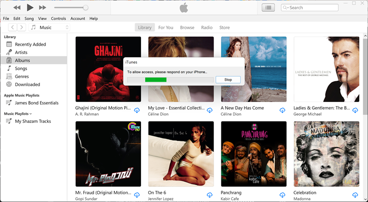Open My Shazam Tracks playlist

point(34,121)
